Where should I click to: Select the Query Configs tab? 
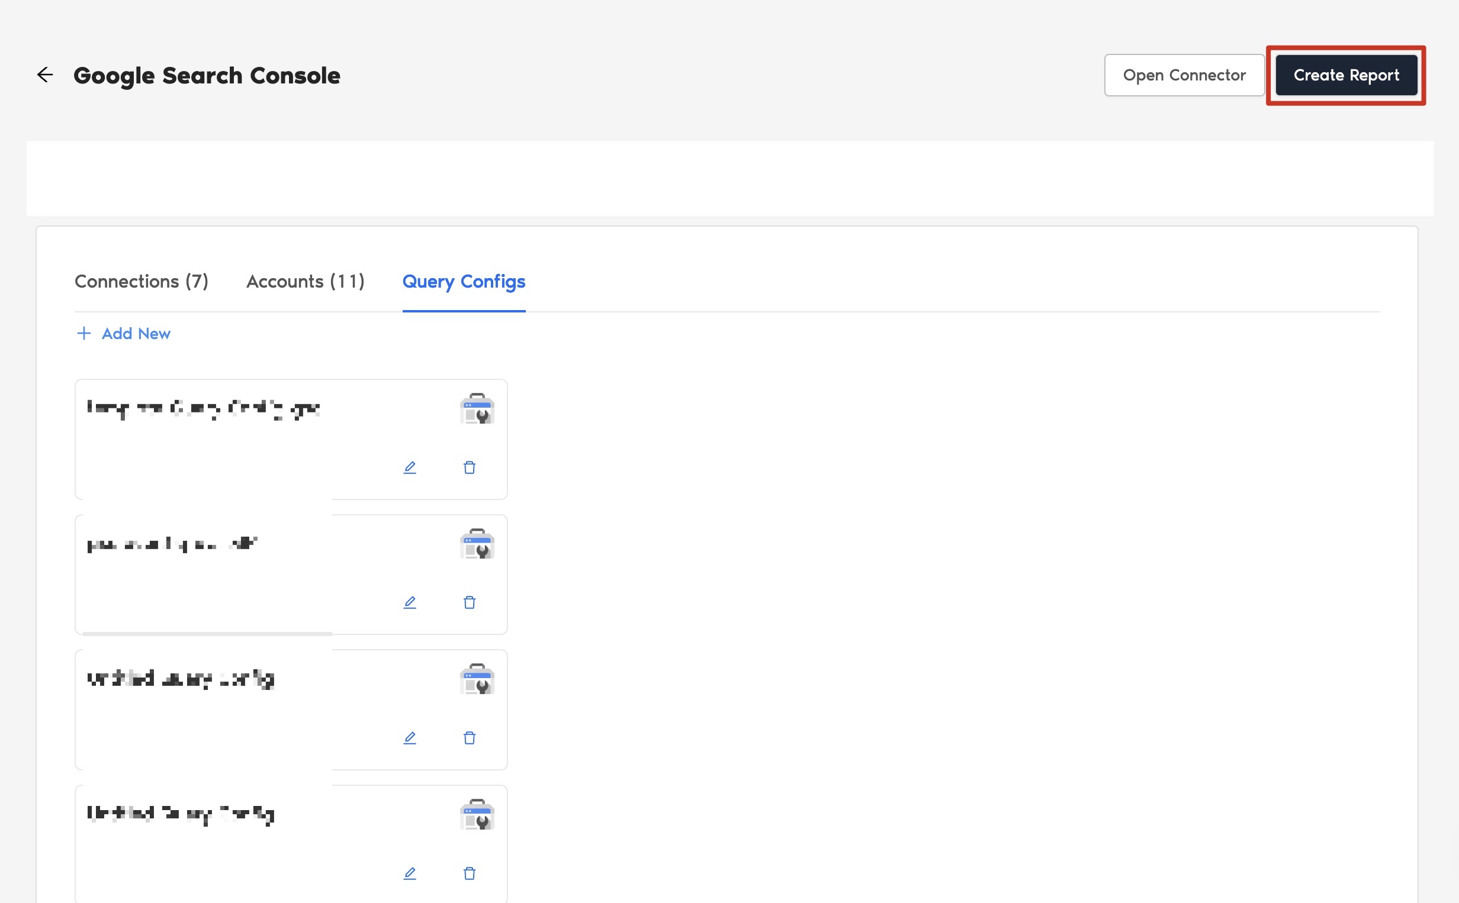(464, 281)
